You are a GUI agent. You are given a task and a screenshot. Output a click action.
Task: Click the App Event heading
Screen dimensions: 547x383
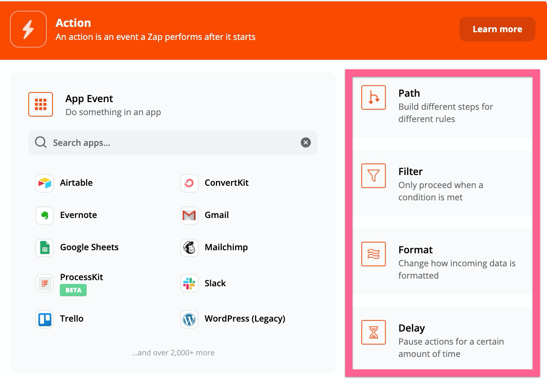click(x=89, y=99)
